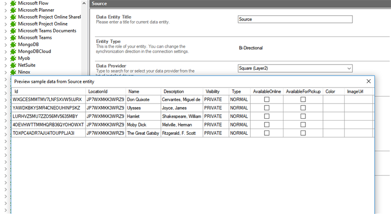Select the MongoDB connector icon
Screen dimensions: 391x214
coord(13,44)
